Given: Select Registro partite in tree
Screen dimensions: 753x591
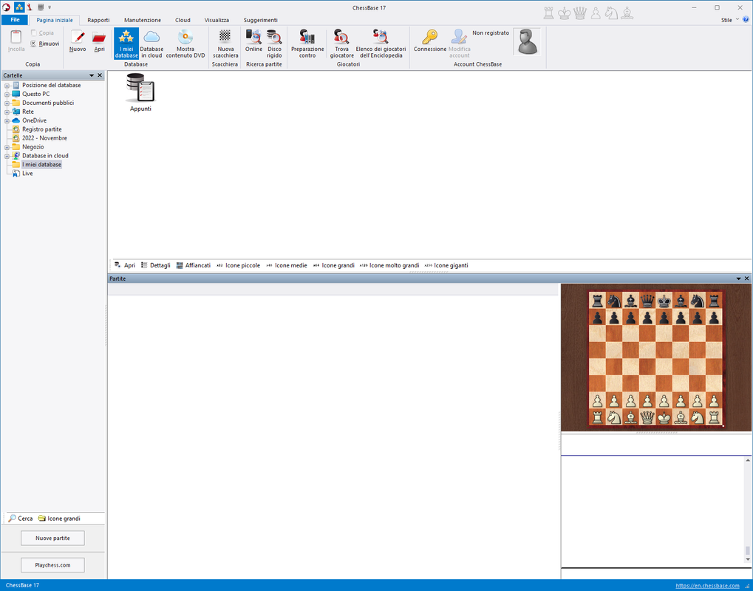Looking at the screenshot, I should click(42, 129).
